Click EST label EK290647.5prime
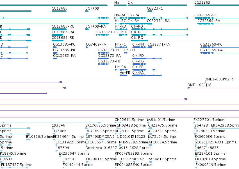239x169 pixels. click(74, 154)
